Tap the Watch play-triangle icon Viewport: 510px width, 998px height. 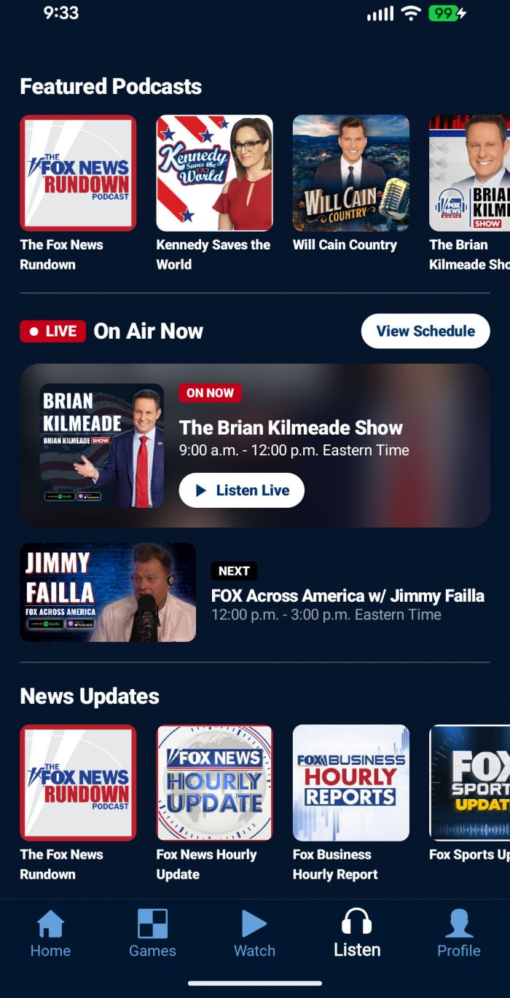[254, 924]
